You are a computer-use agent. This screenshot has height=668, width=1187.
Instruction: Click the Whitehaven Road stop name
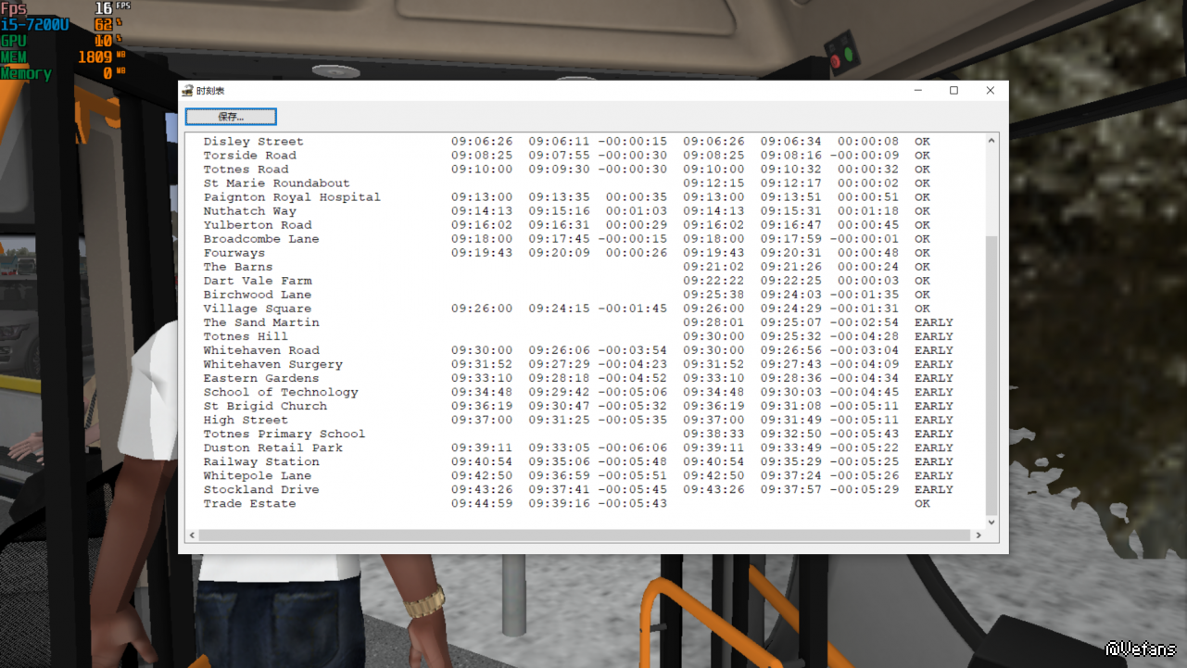(261, 350)
